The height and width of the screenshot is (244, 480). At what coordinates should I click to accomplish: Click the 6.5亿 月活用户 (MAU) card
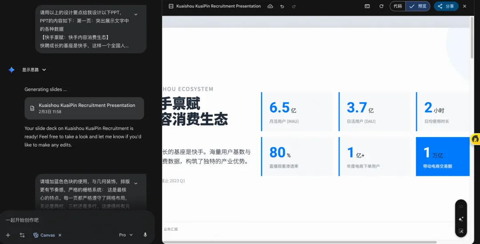[296, 111]
